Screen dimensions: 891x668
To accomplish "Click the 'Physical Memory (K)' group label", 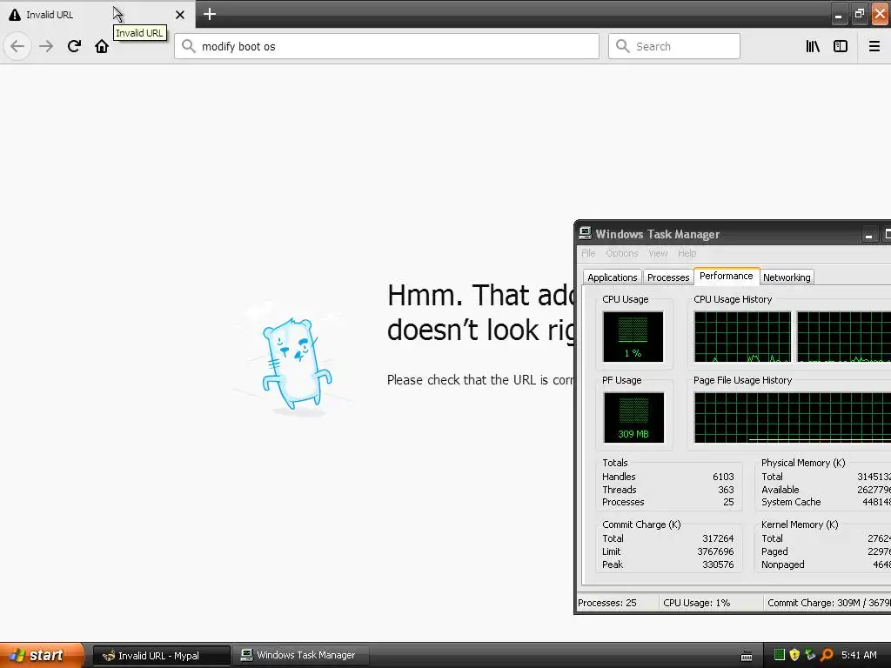I will pos(803,463).
